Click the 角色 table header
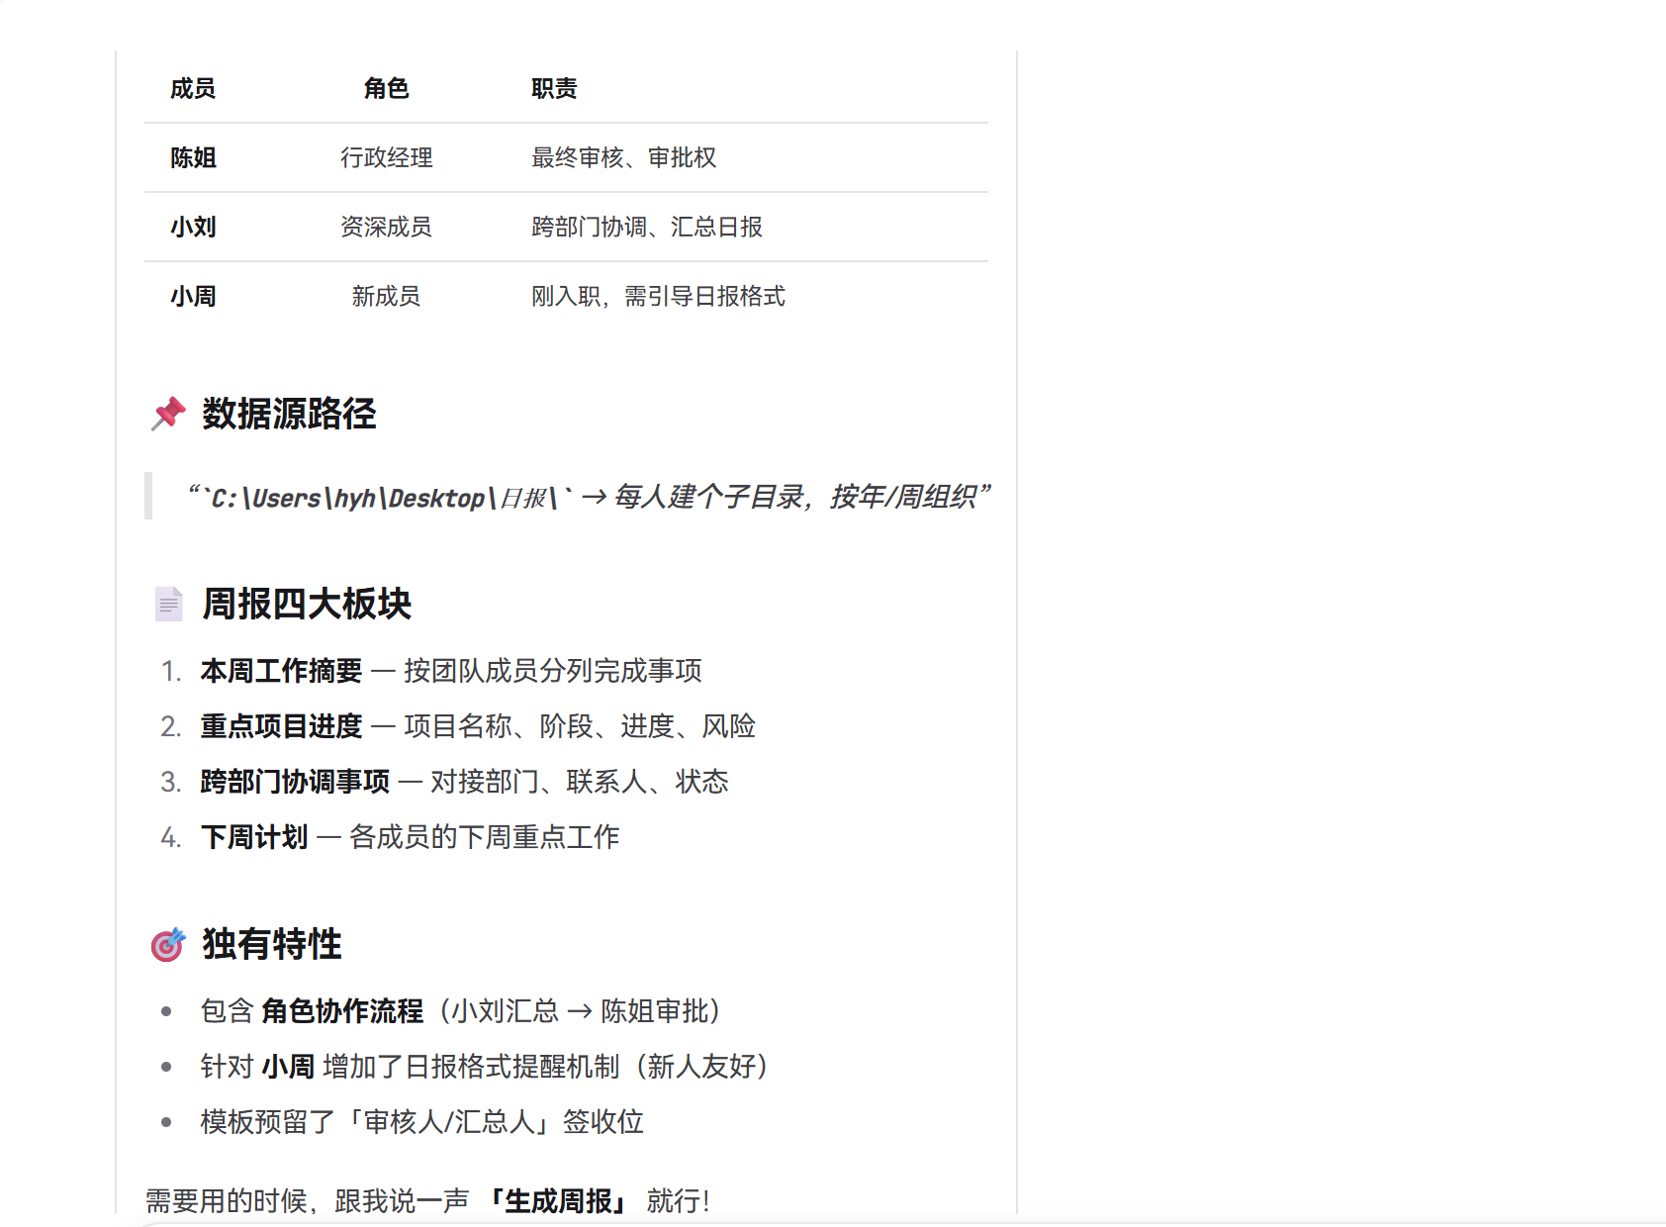The width and height of the screenshot is (1666, 1227). (x=386, y=89)
